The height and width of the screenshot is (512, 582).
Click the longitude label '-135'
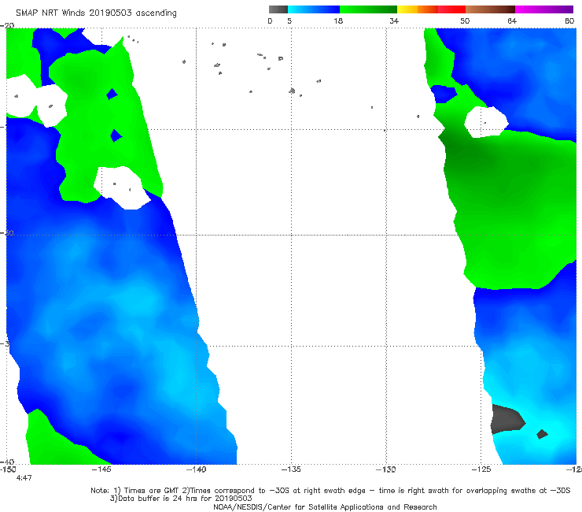point(291,469)
